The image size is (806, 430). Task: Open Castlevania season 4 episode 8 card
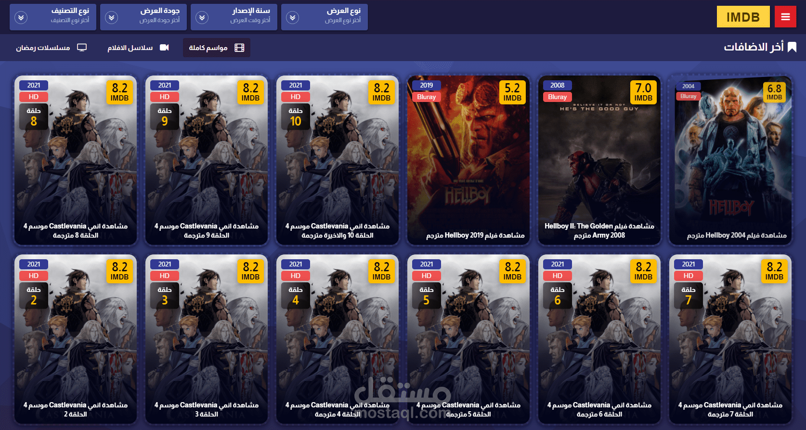coord(76,160)
